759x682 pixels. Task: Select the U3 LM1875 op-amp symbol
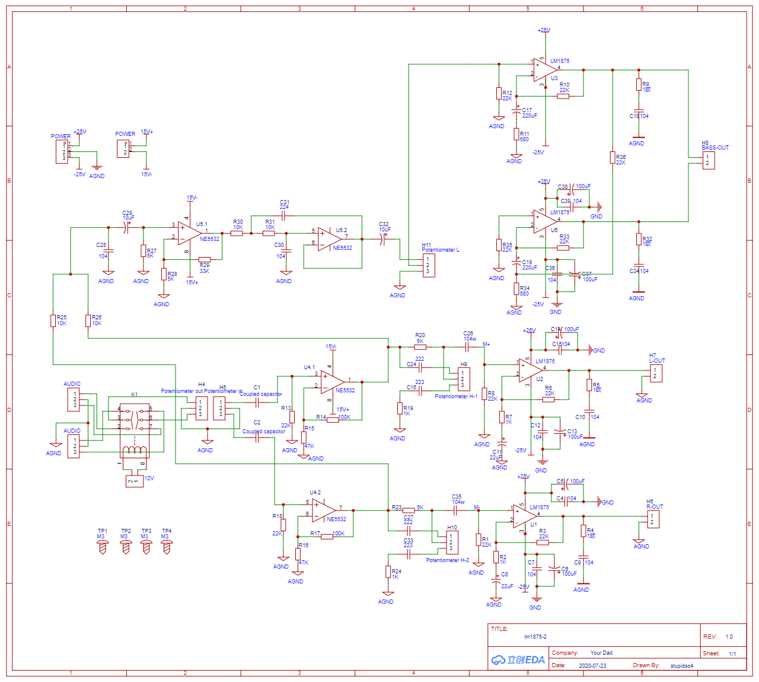click(x=544, y=70)
